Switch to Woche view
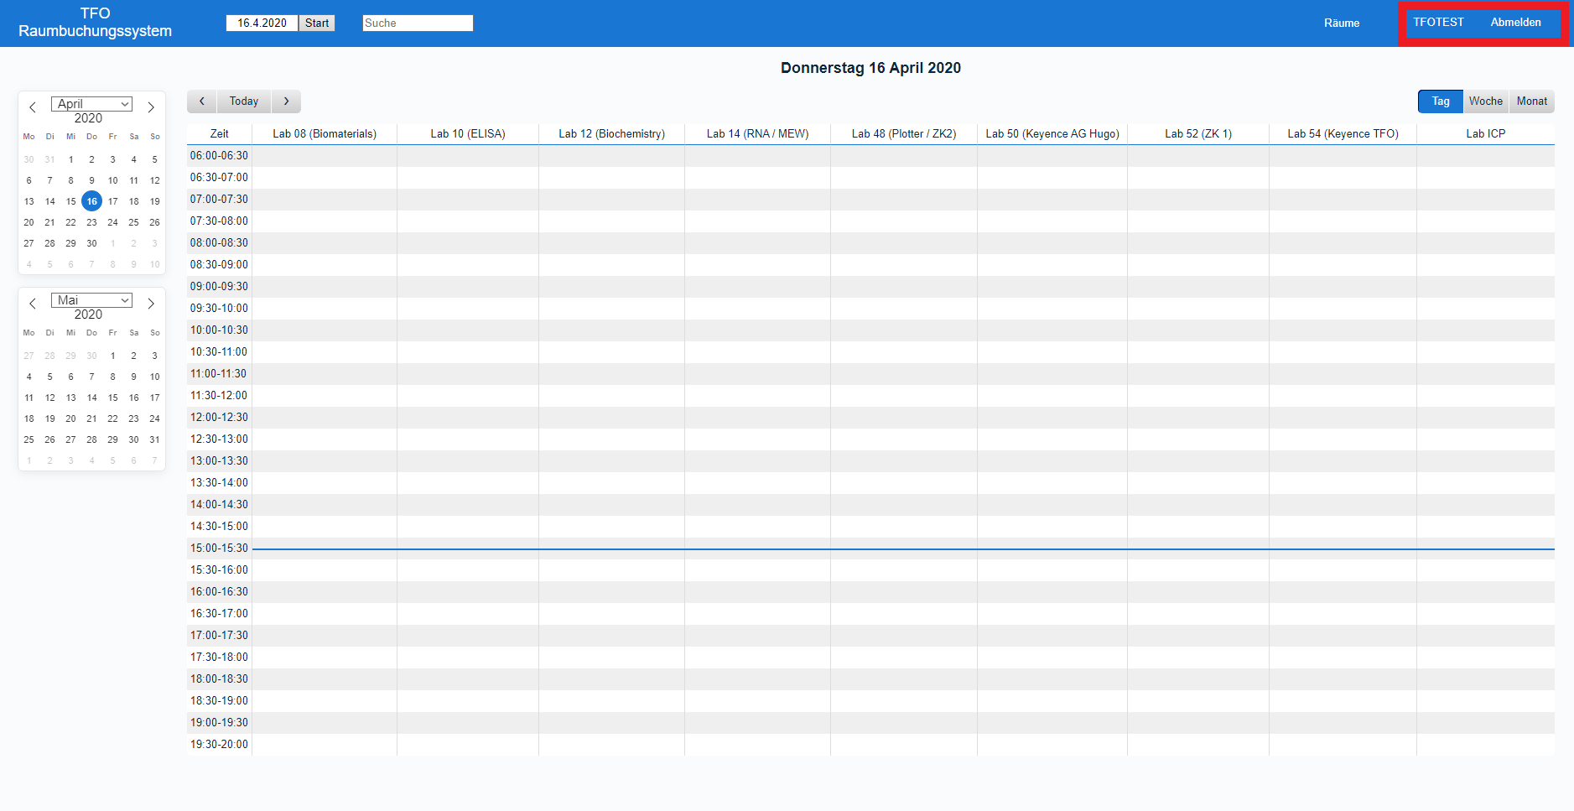Viewport: 1574px width, 811px height. (1485, 101)
